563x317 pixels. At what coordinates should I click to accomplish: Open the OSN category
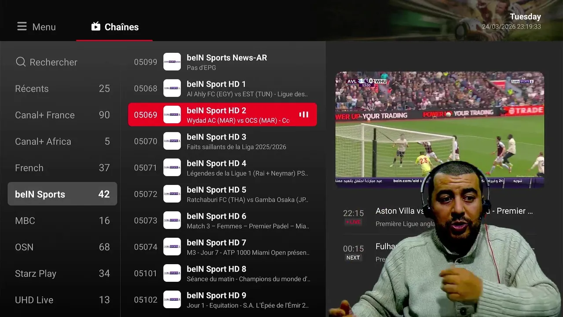tap(62, 247)
